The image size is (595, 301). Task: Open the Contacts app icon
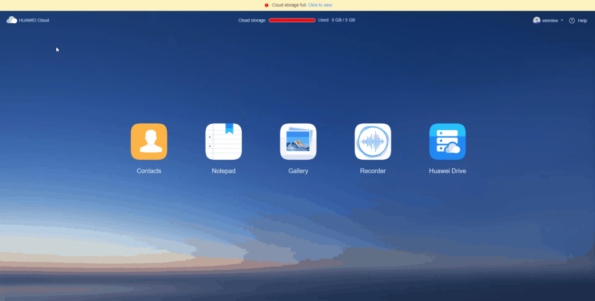coord(149,142)
